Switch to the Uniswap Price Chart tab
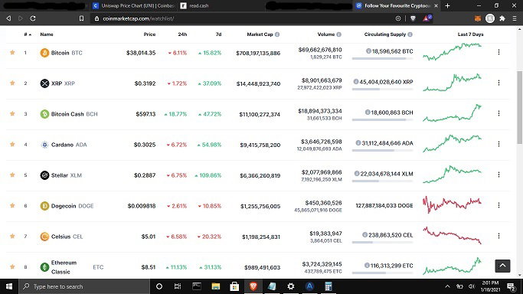The image size is (523, 294). click(x=133, y=5)
